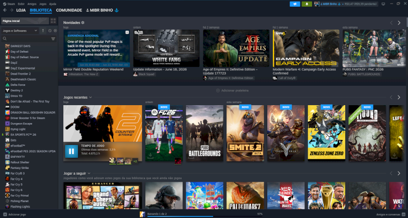Image resolution: width=408 pixels, height=218 pixels.
Task: Open the notifications bell button
Action: tap(307, 4)
